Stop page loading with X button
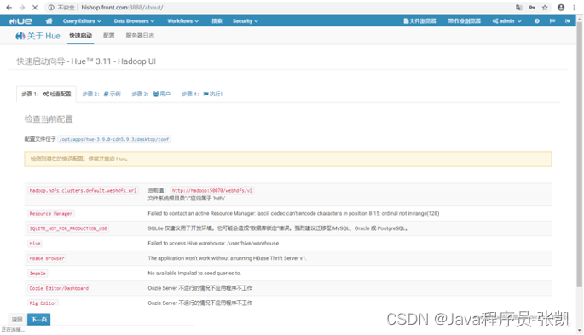This screenshot has height=335, width=584. coord(35,8)
